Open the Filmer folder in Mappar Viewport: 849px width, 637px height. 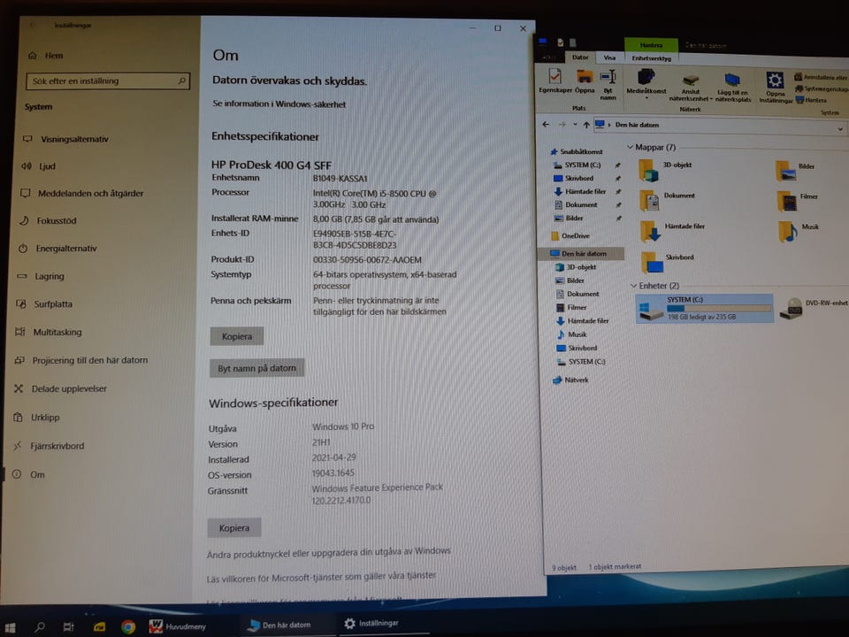click(798, 201)
